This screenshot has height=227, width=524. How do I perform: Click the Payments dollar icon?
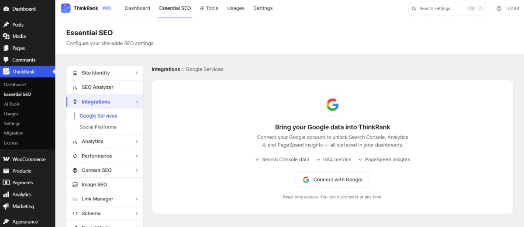6,183
